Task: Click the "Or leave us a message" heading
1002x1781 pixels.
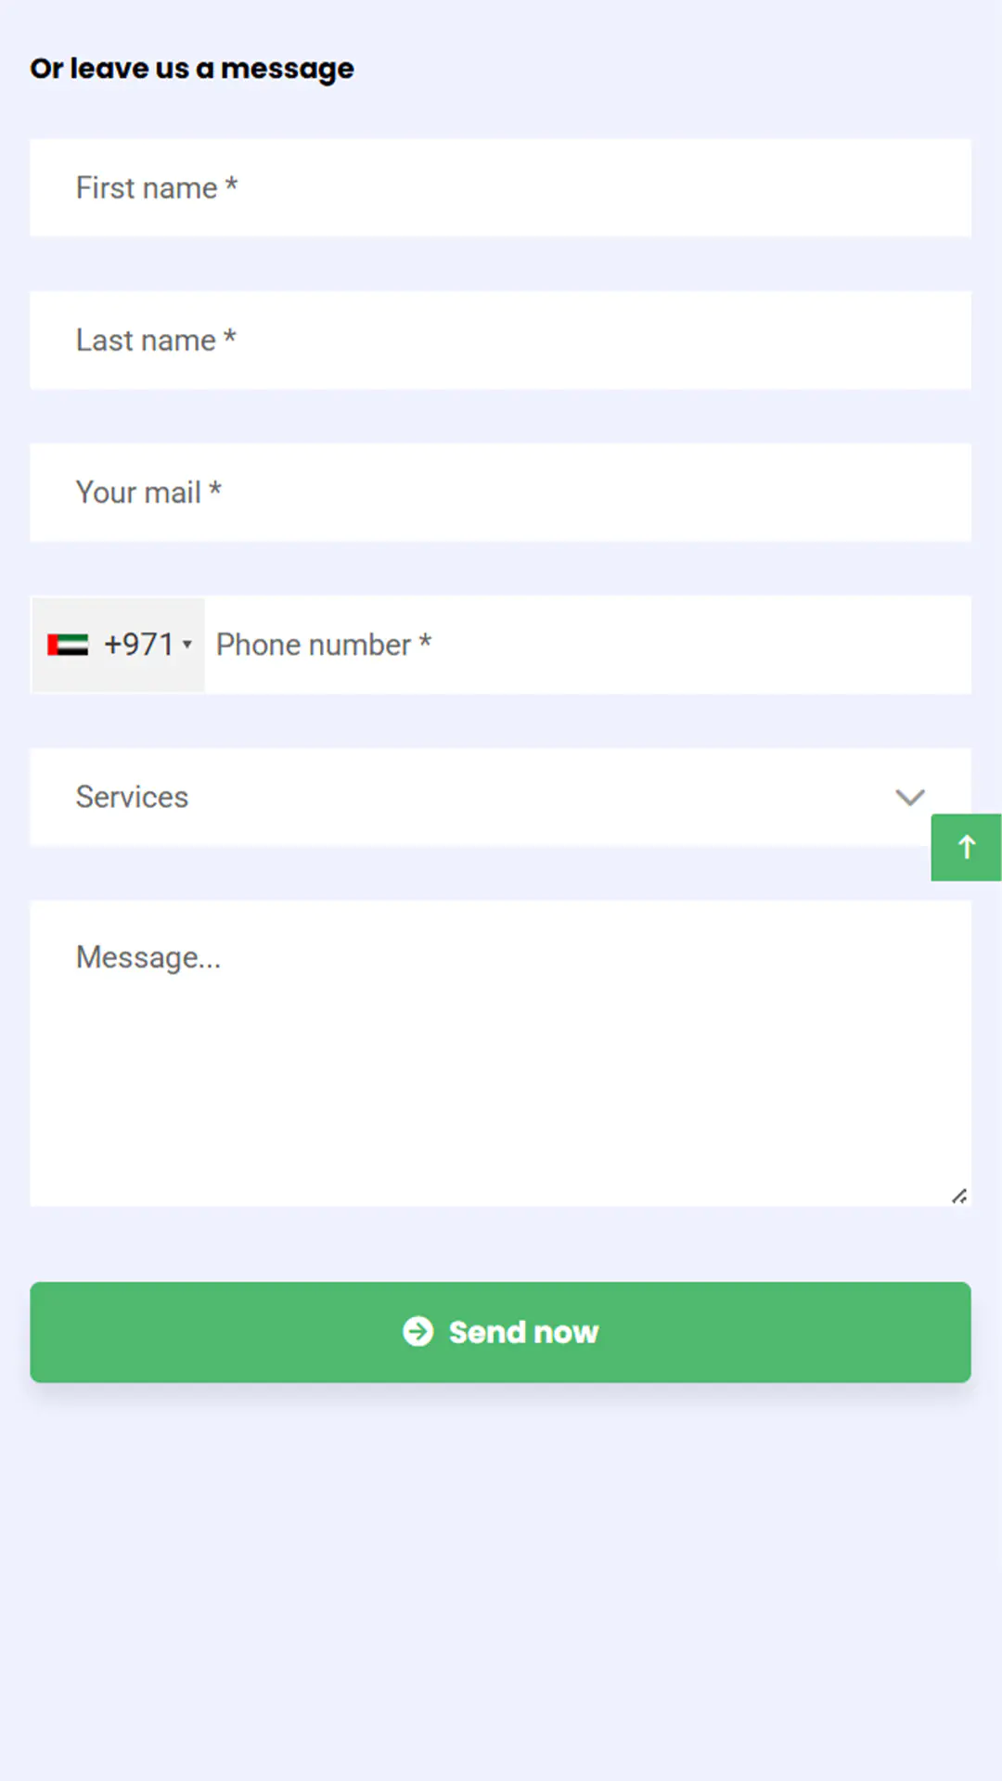Action: (192, 69)
